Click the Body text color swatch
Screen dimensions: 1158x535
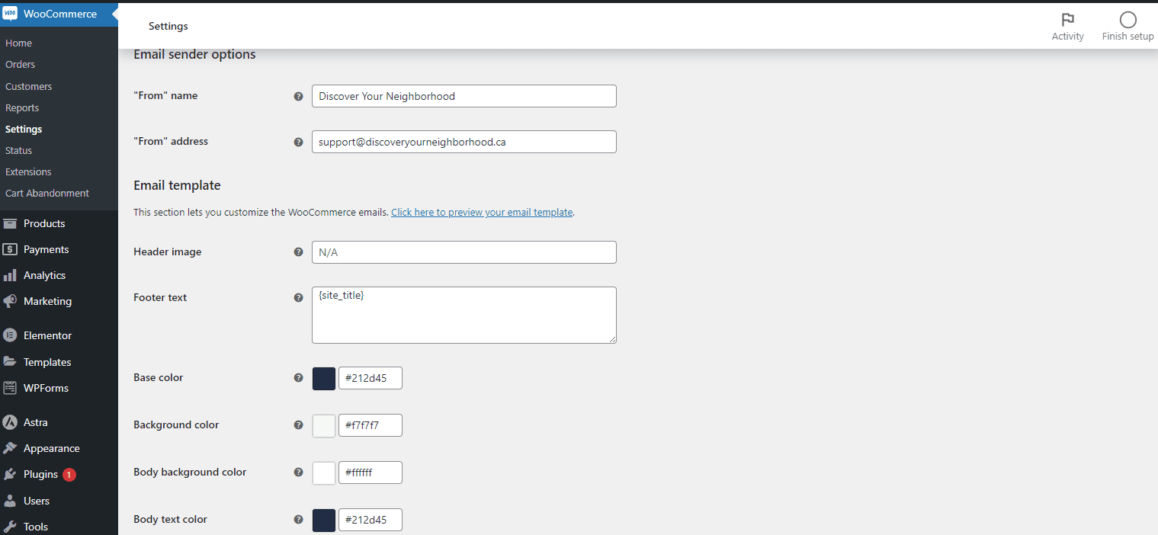[x=324, y=521]
